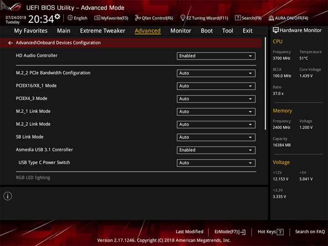328x246 pixels.
Task: Open the PCIEX4_3 Mode dropdown
Action: [216, 99]
